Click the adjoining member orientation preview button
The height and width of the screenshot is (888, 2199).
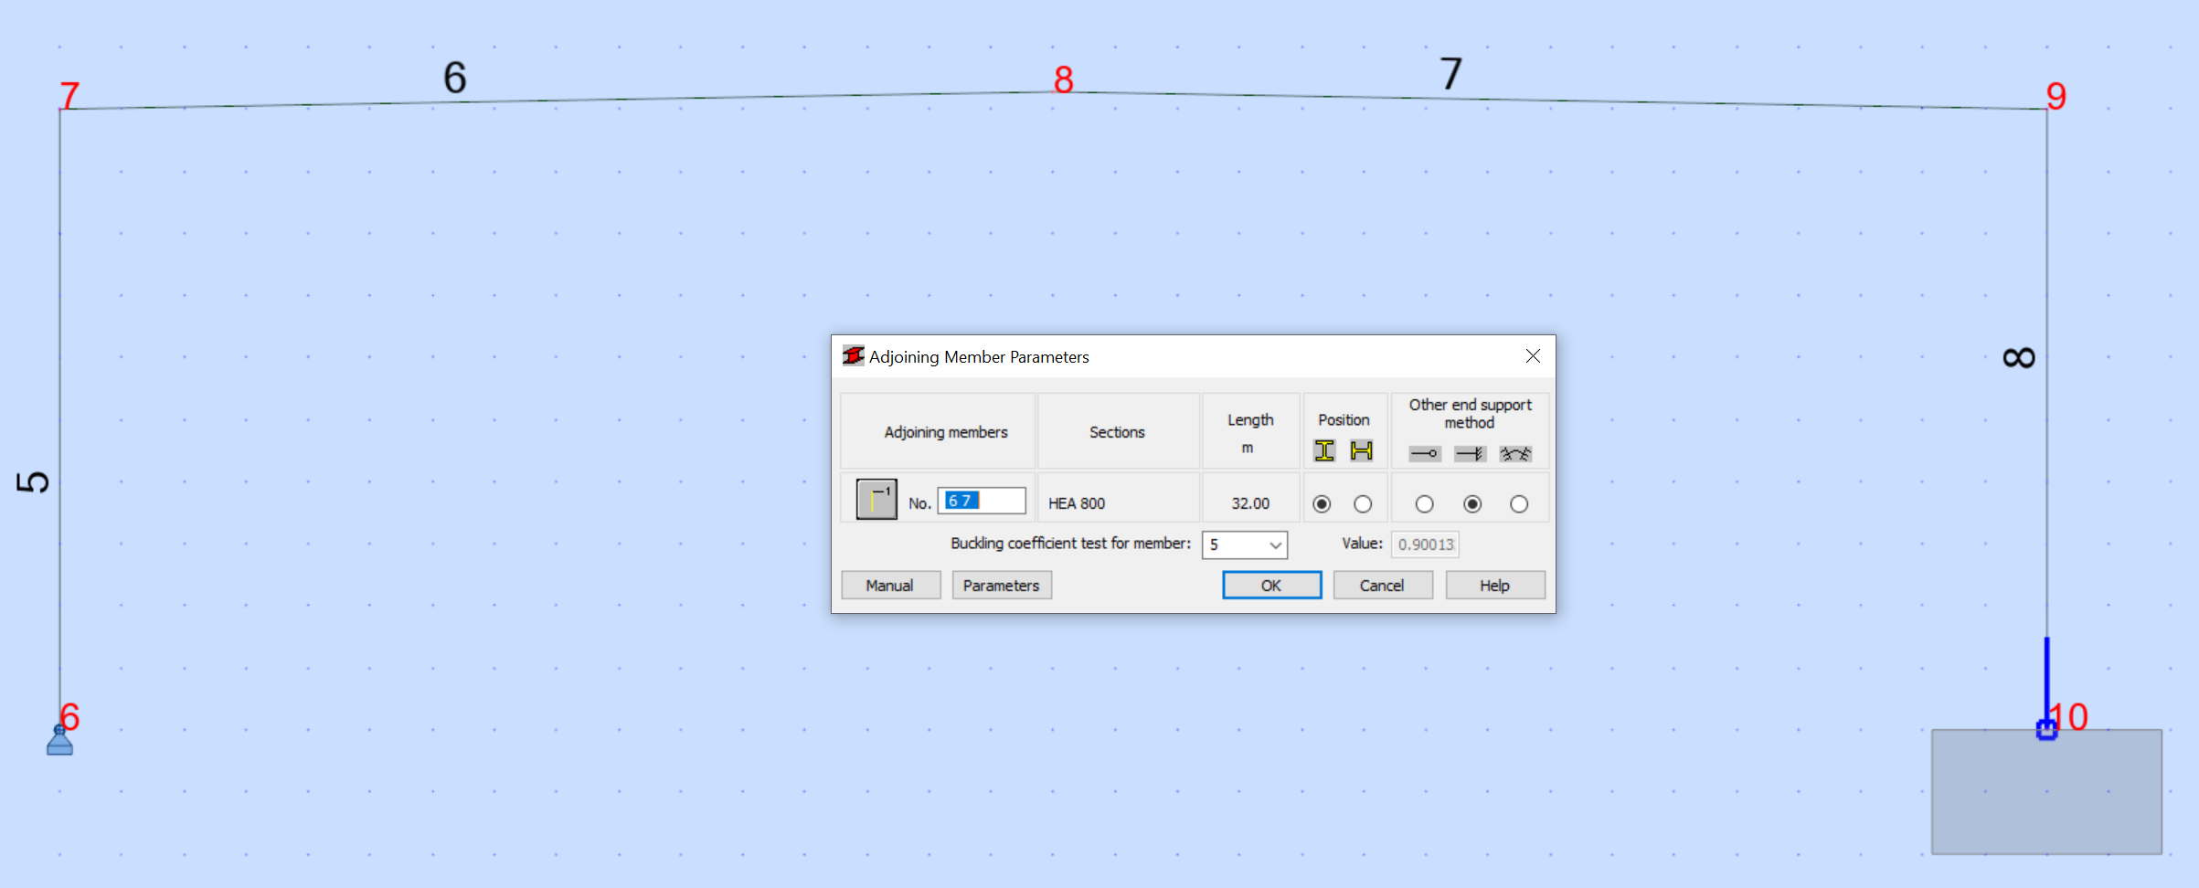coord(876,500)
